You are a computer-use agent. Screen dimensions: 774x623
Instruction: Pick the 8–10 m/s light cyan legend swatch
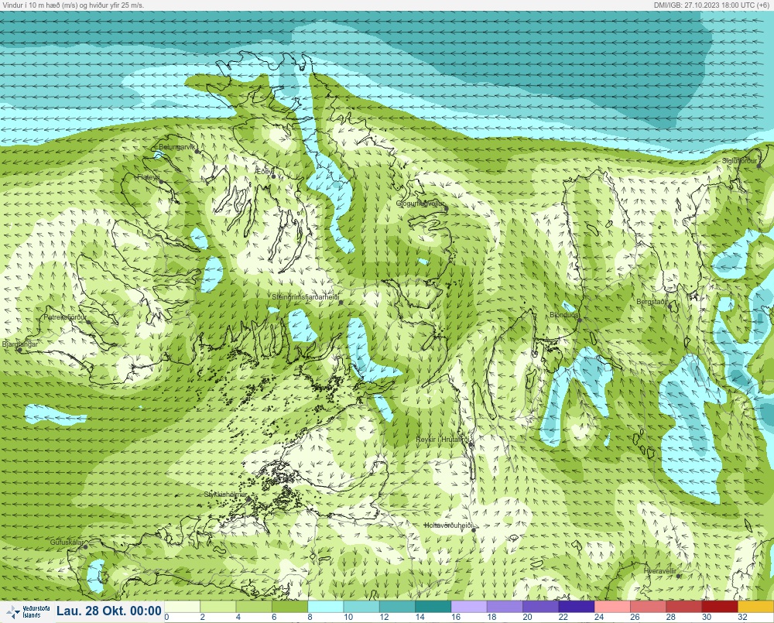click(325, 607)
